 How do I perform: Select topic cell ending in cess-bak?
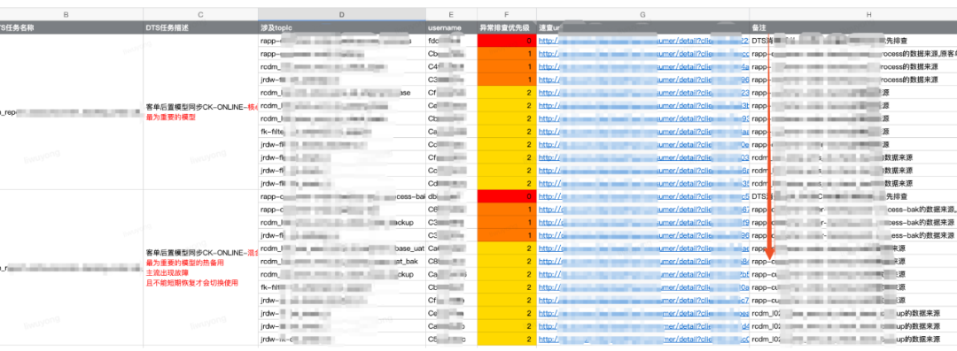342,196
